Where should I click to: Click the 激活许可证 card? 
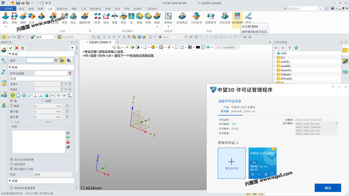click(x=232, y=163)
